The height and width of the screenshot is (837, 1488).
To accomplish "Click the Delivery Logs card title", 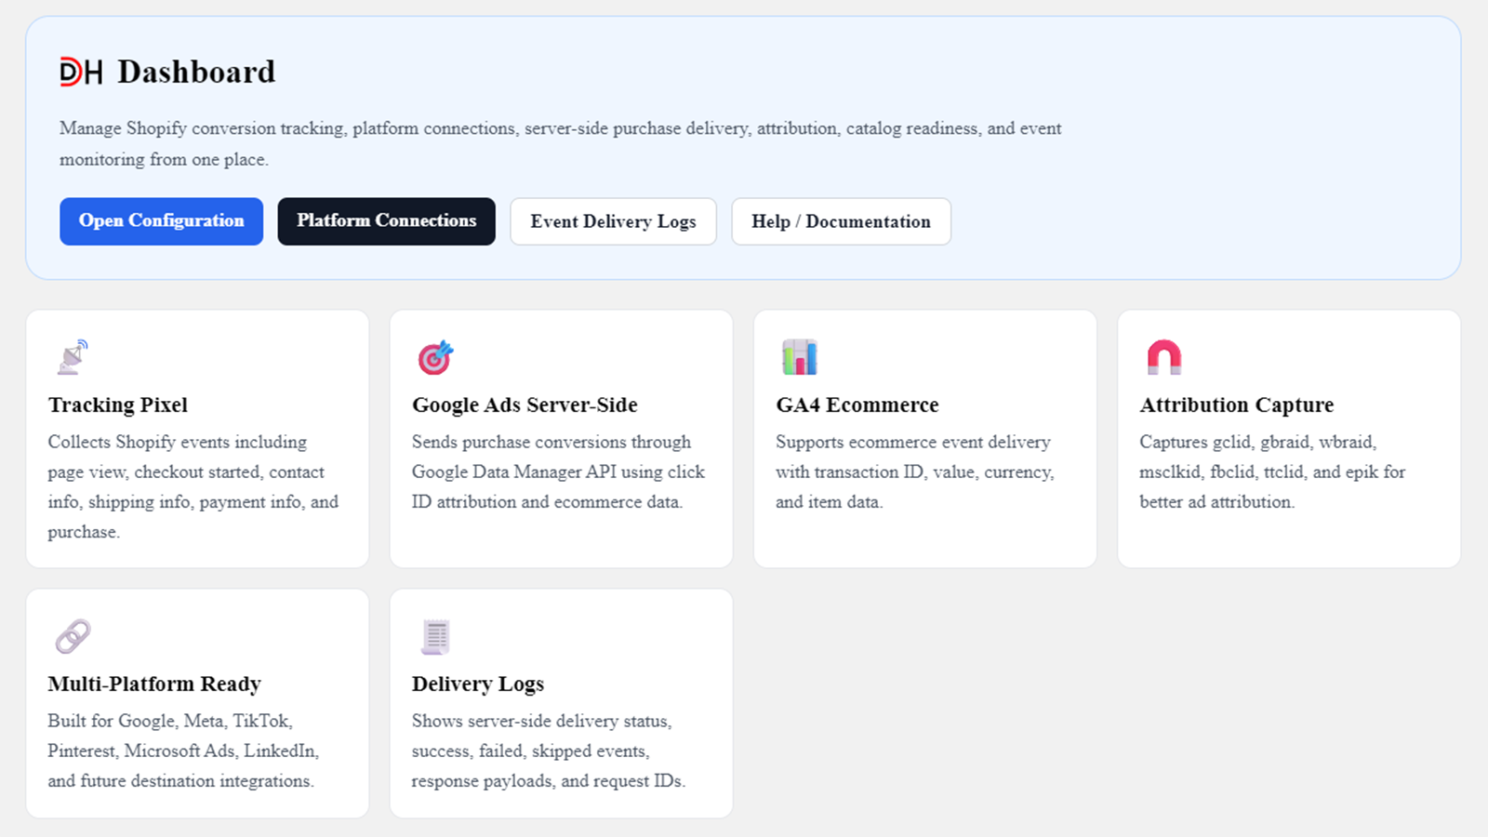I will (x=478, y=684).
